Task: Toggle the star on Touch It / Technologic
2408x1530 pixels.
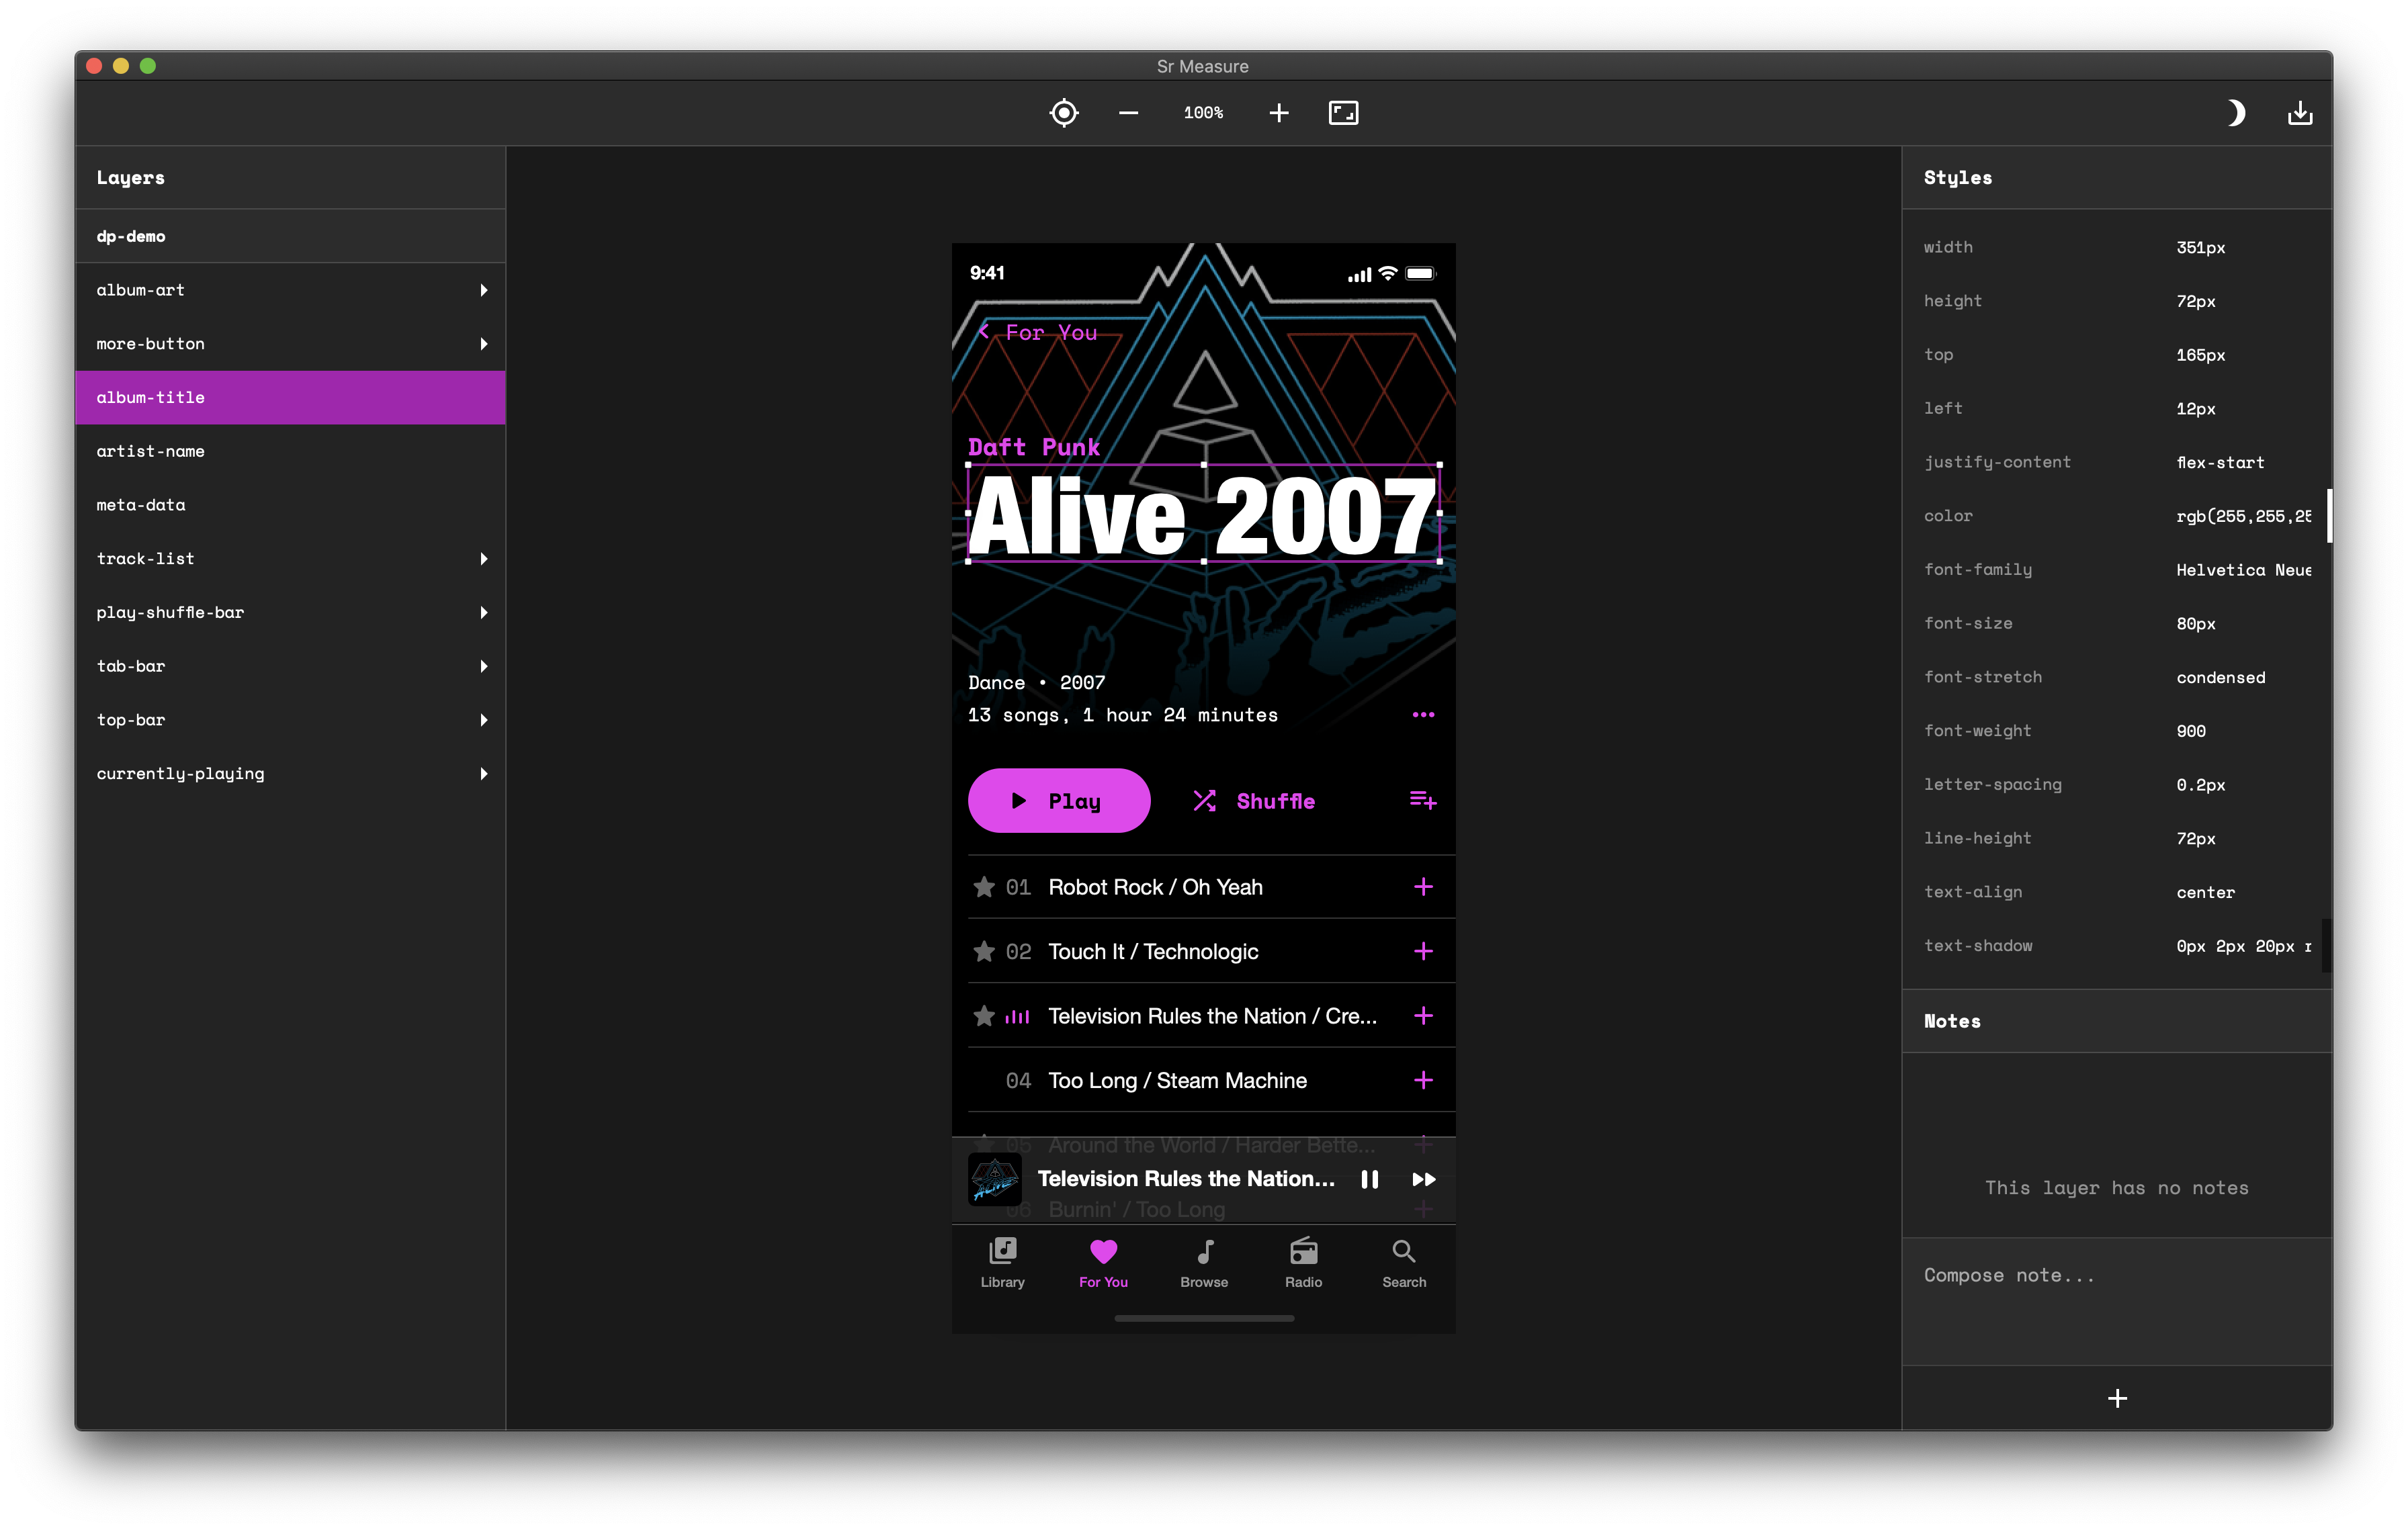Action: [x=984, y=951]
